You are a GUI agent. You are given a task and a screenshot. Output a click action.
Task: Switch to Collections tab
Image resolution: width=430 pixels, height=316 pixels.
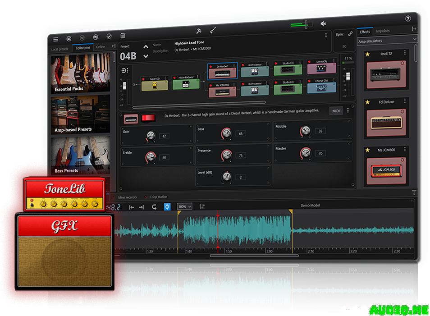83,48
